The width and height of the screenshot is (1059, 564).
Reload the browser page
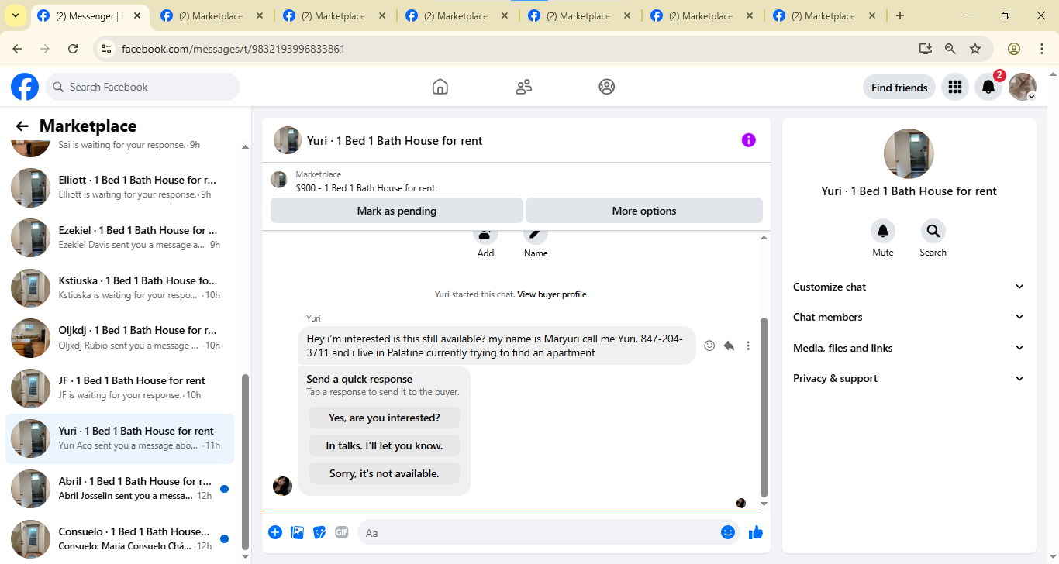point(73,49)
